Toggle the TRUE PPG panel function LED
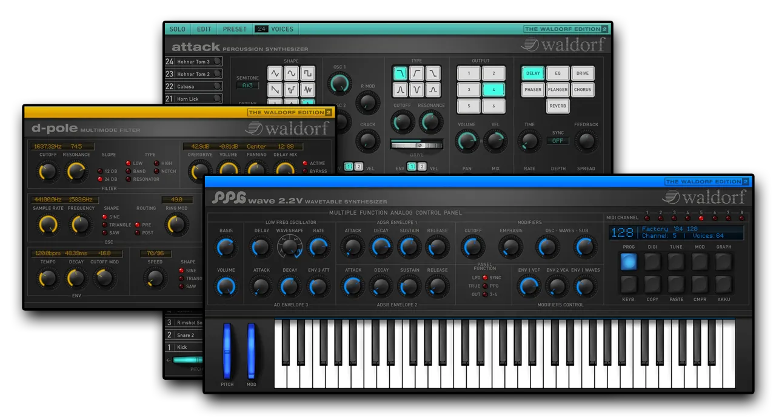 click(485, 286)
